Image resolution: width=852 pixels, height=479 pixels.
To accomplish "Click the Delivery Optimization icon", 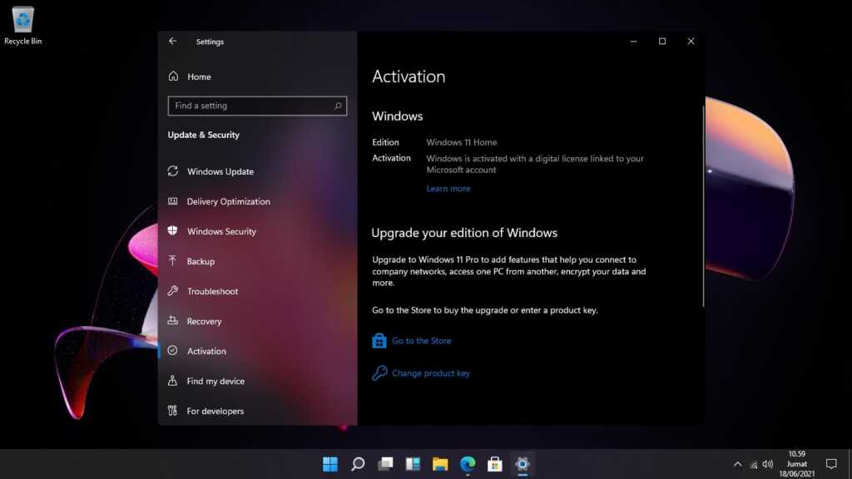I will [173, 201].
